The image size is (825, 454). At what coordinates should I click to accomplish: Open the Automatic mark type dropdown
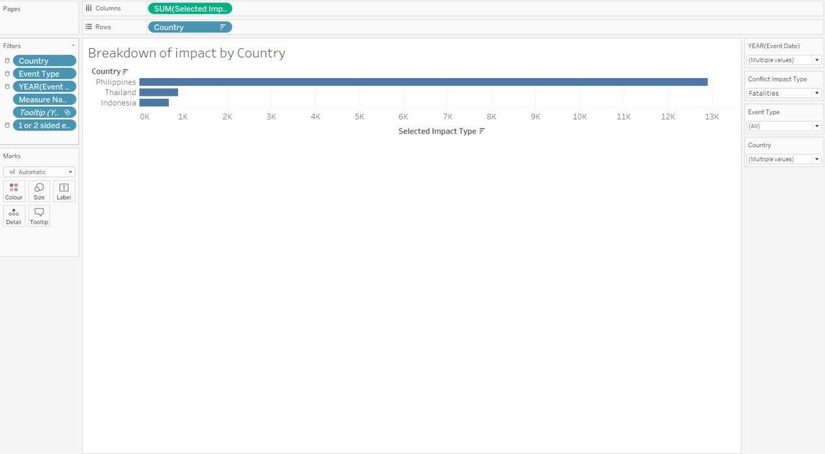point(70,171)
